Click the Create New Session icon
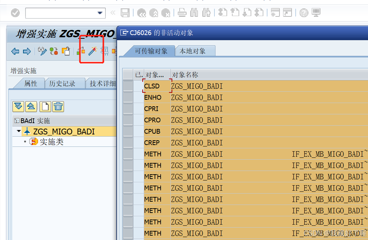The image size is (368, 240). [x=275, y=12]
